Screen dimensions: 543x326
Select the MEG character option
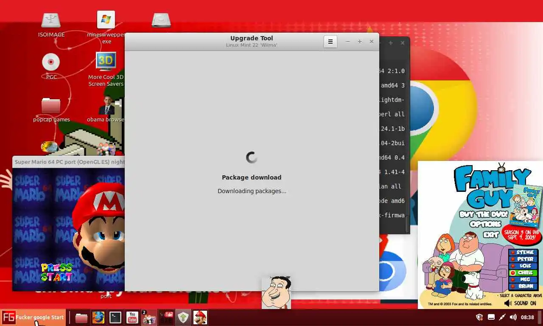523,279
